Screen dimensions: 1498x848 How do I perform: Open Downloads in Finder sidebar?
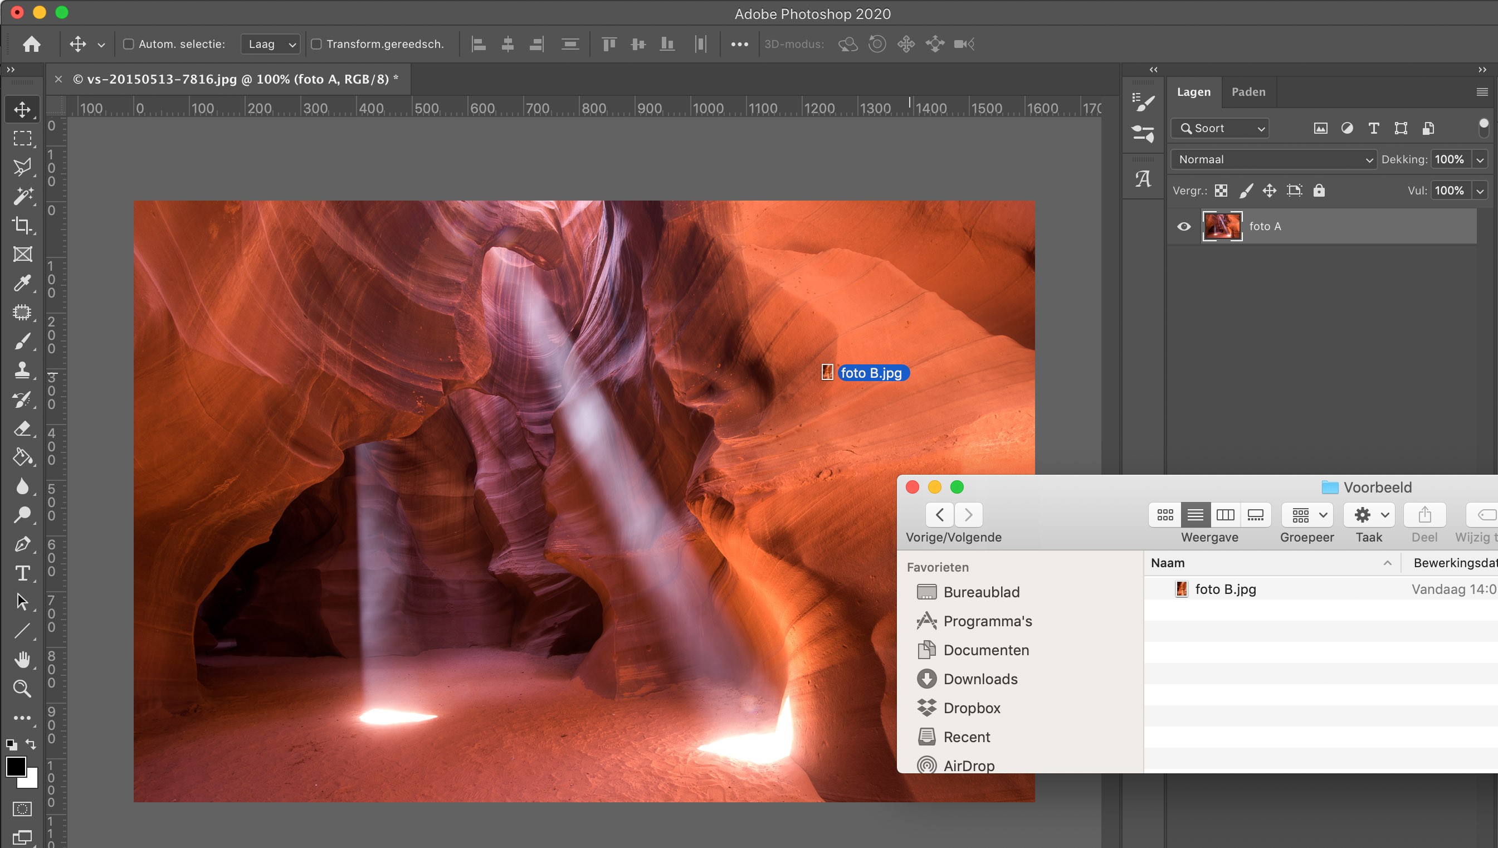coord(980,679)
